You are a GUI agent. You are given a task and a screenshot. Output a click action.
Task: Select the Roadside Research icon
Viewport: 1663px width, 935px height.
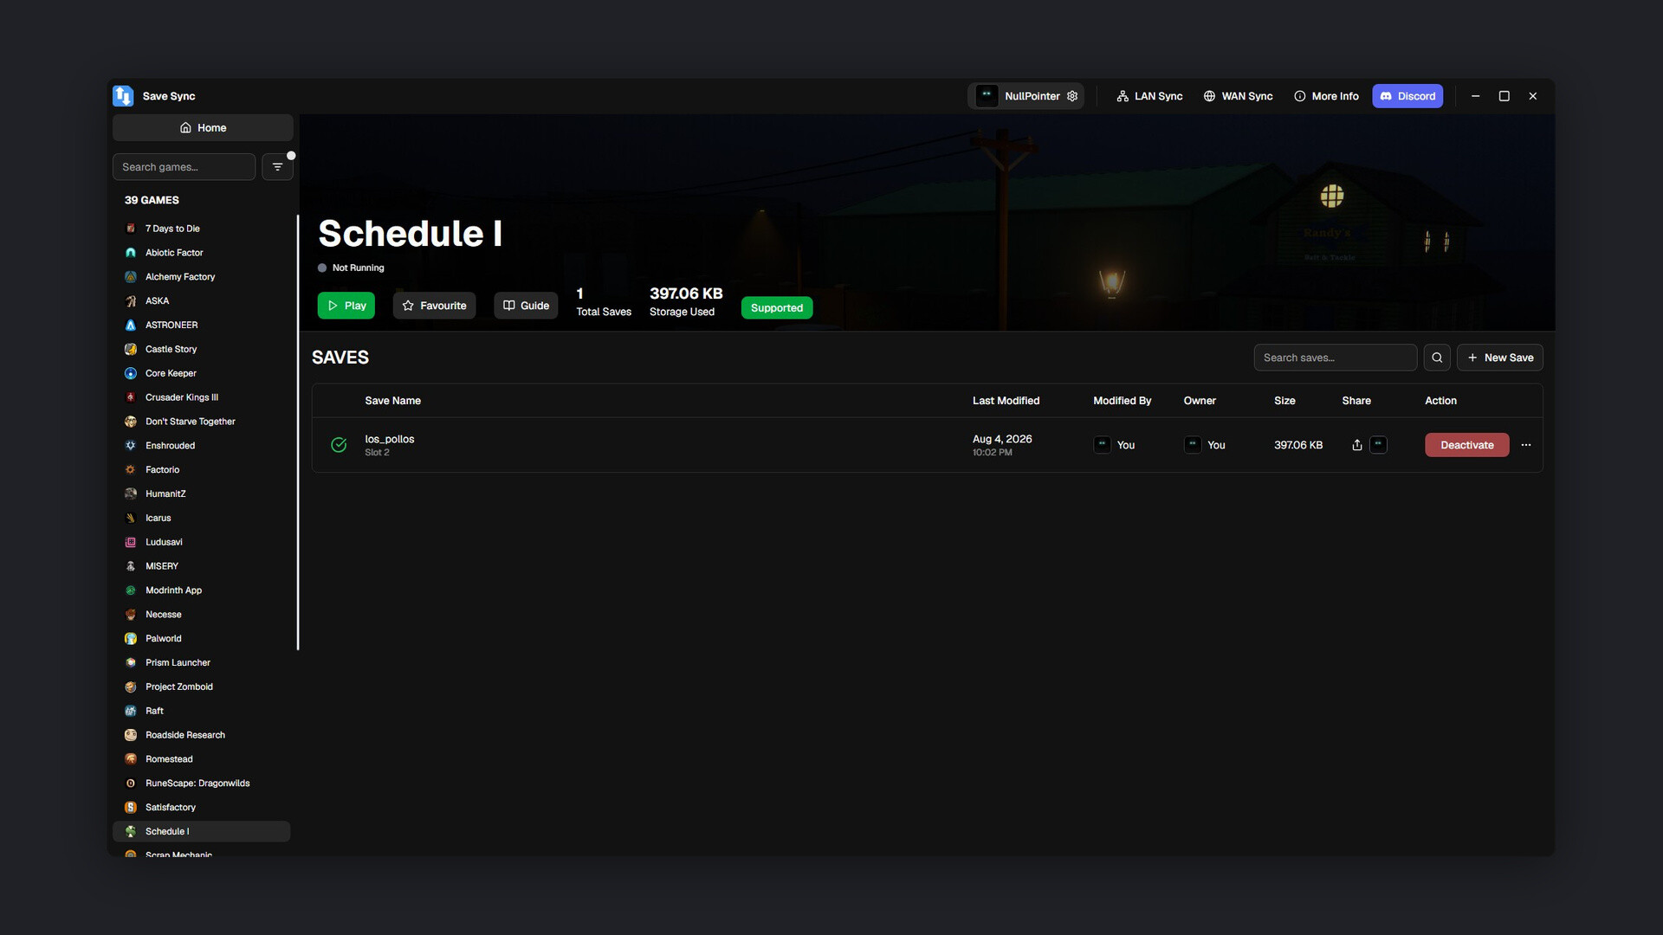tap(131, 735)
